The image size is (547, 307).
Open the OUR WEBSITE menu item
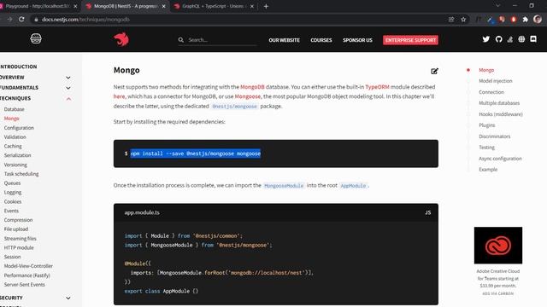(x=284, y=40)
